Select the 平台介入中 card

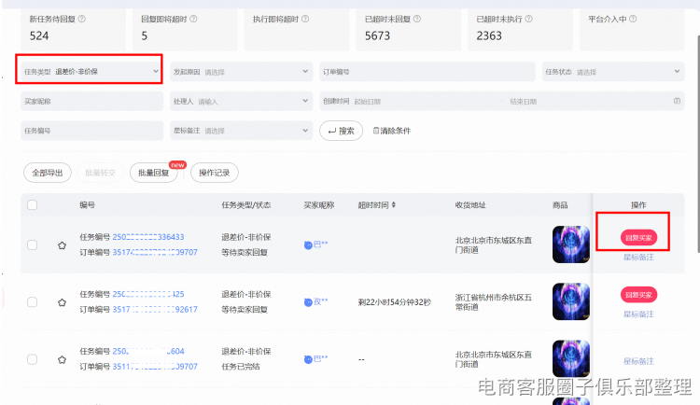coord(632,29)
